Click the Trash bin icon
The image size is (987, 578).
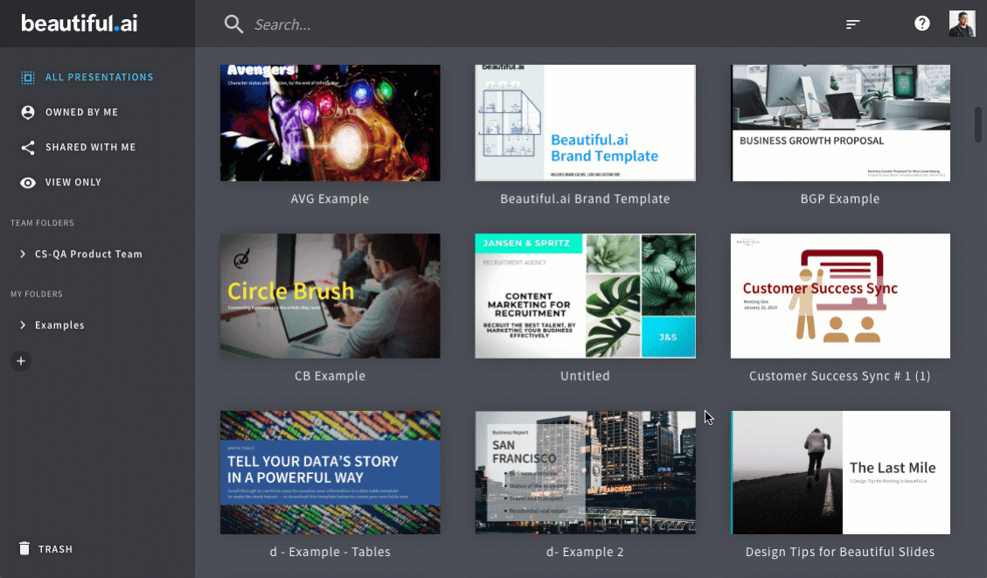click(24, 548)
